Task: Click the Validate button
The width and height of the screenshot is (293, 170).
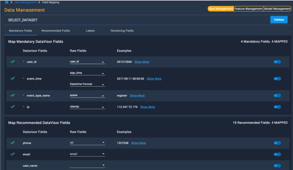Action: pos(279,20)
